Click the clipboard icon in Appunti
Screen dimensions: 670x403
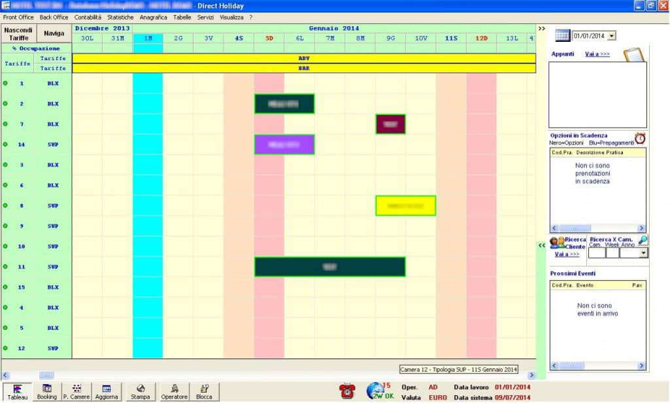coord(633,54)
